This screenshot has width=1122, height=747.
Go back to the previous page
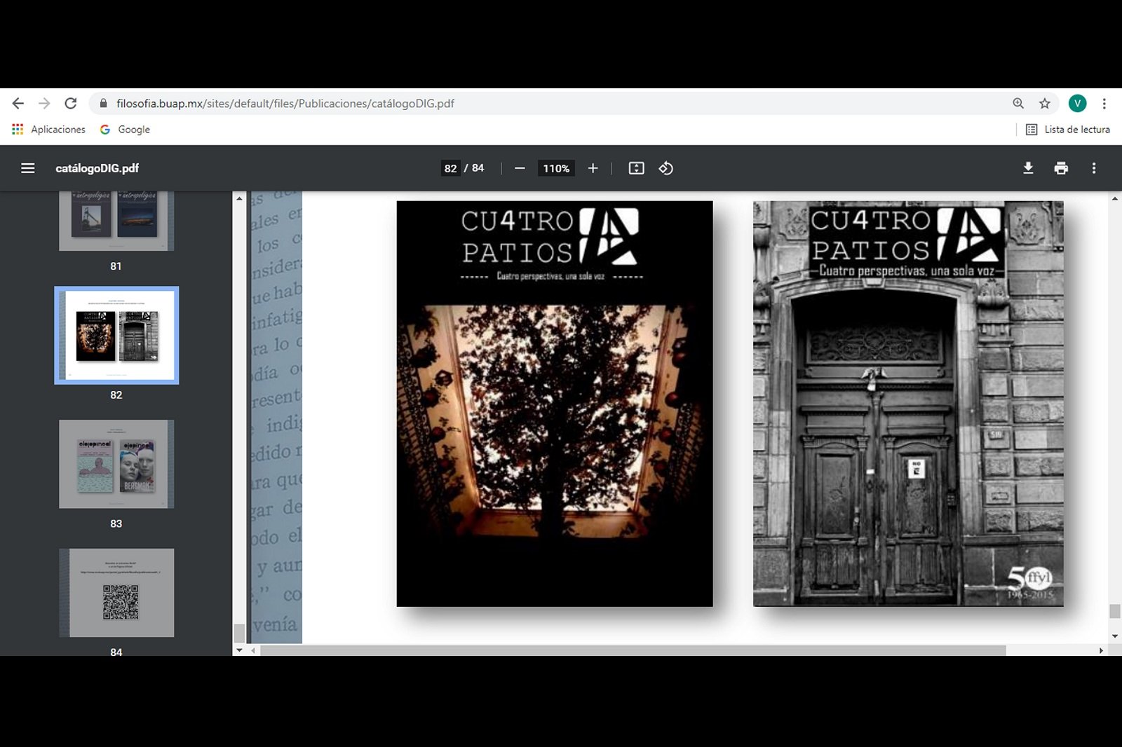(18, 104)
